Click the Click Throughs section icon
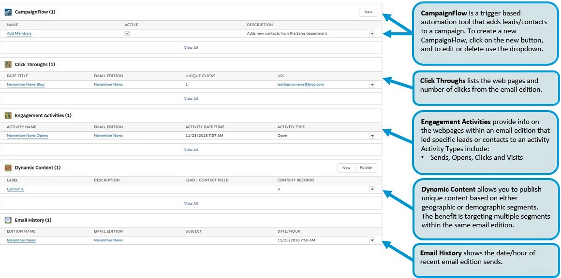Image resolution: width=561 pixels, height=278 pixels. (x=8, y=64)
